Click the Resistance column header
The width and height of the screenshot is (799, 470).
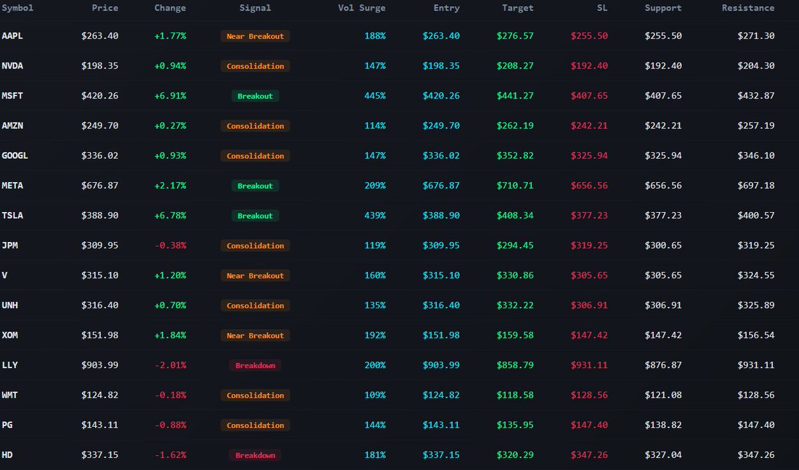[x=748, y=8]
